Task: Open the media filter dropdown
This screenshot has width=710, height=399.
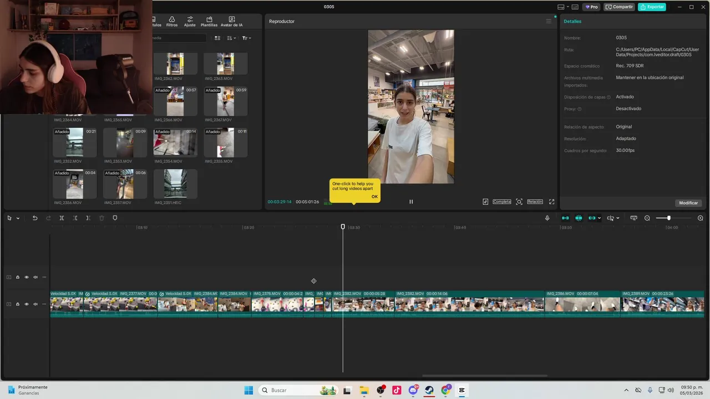Action: click(246, 38)
